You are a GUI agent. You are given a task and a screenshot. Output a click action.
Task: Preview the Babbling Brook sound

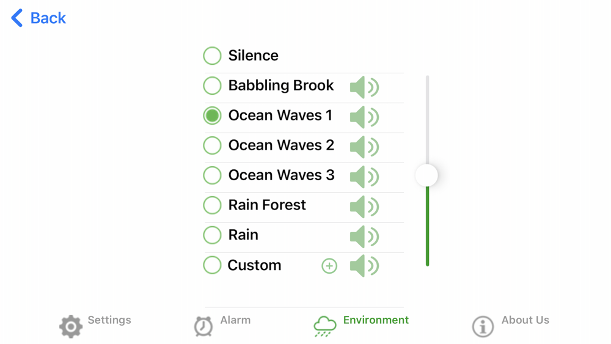[x=364, y=87]
